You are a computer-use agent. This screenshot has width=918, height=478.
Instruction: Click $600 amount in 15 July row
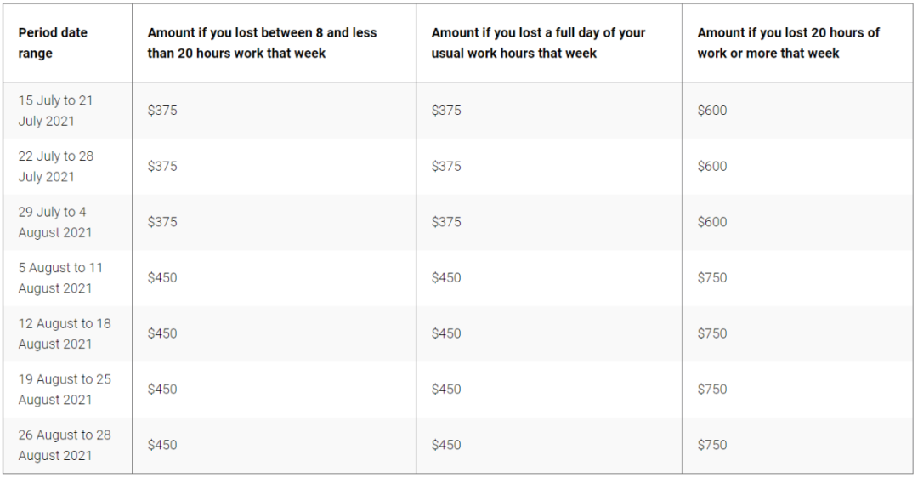point(712,110)
